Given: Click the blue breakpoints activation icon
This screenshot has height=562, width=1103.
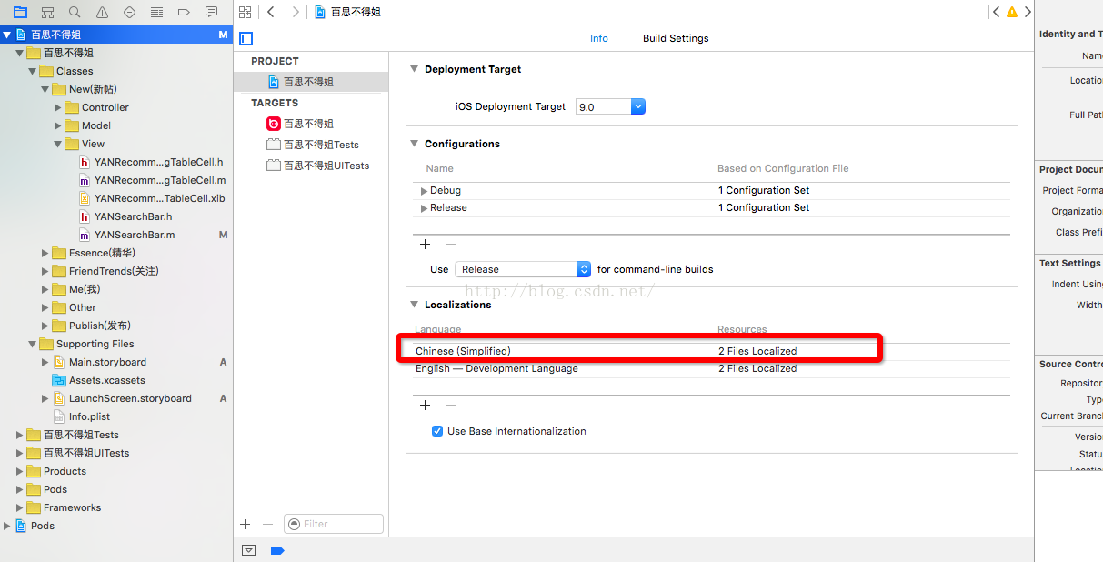Looking at the screenshot, I should [277, 550].
